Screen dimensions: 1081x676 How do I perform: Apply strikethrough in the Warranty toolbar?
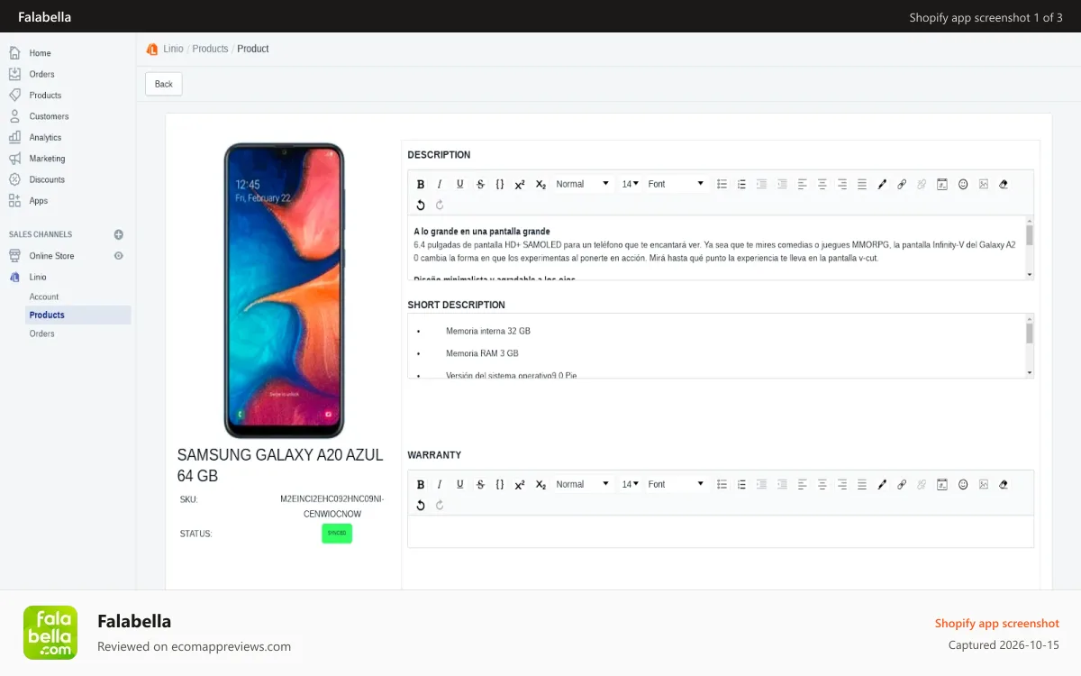[480, 484]
